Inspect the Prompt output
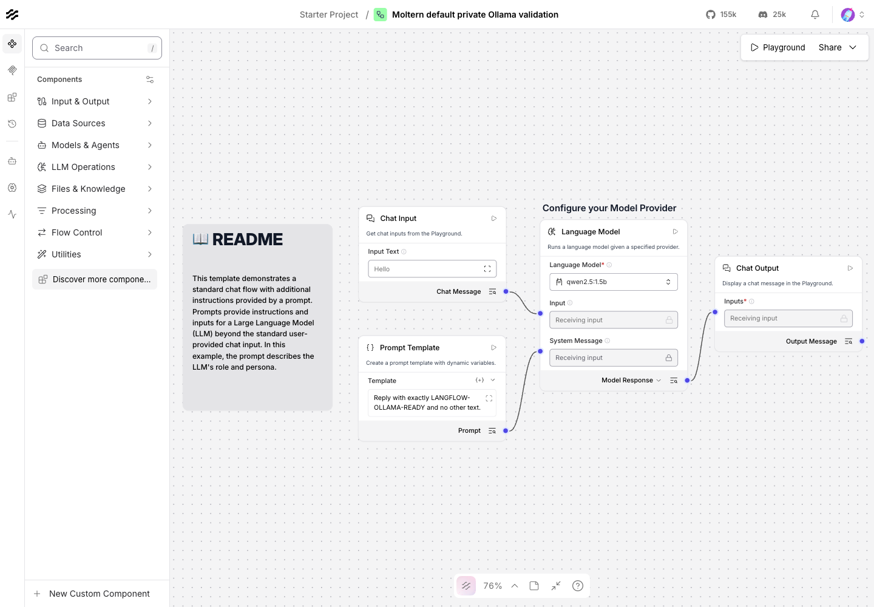The image size is (874, 607). (492, 431)
